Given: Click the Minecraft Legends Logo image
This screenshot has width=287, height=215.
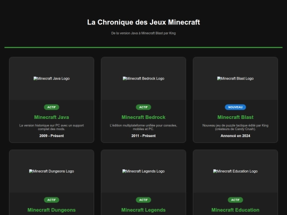Looking at the screenshot, I should (143, 171).
